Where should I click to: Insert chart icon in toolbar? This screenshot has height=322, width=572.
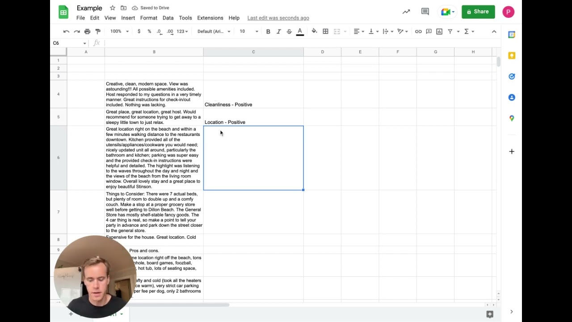[x=439, y=31]
